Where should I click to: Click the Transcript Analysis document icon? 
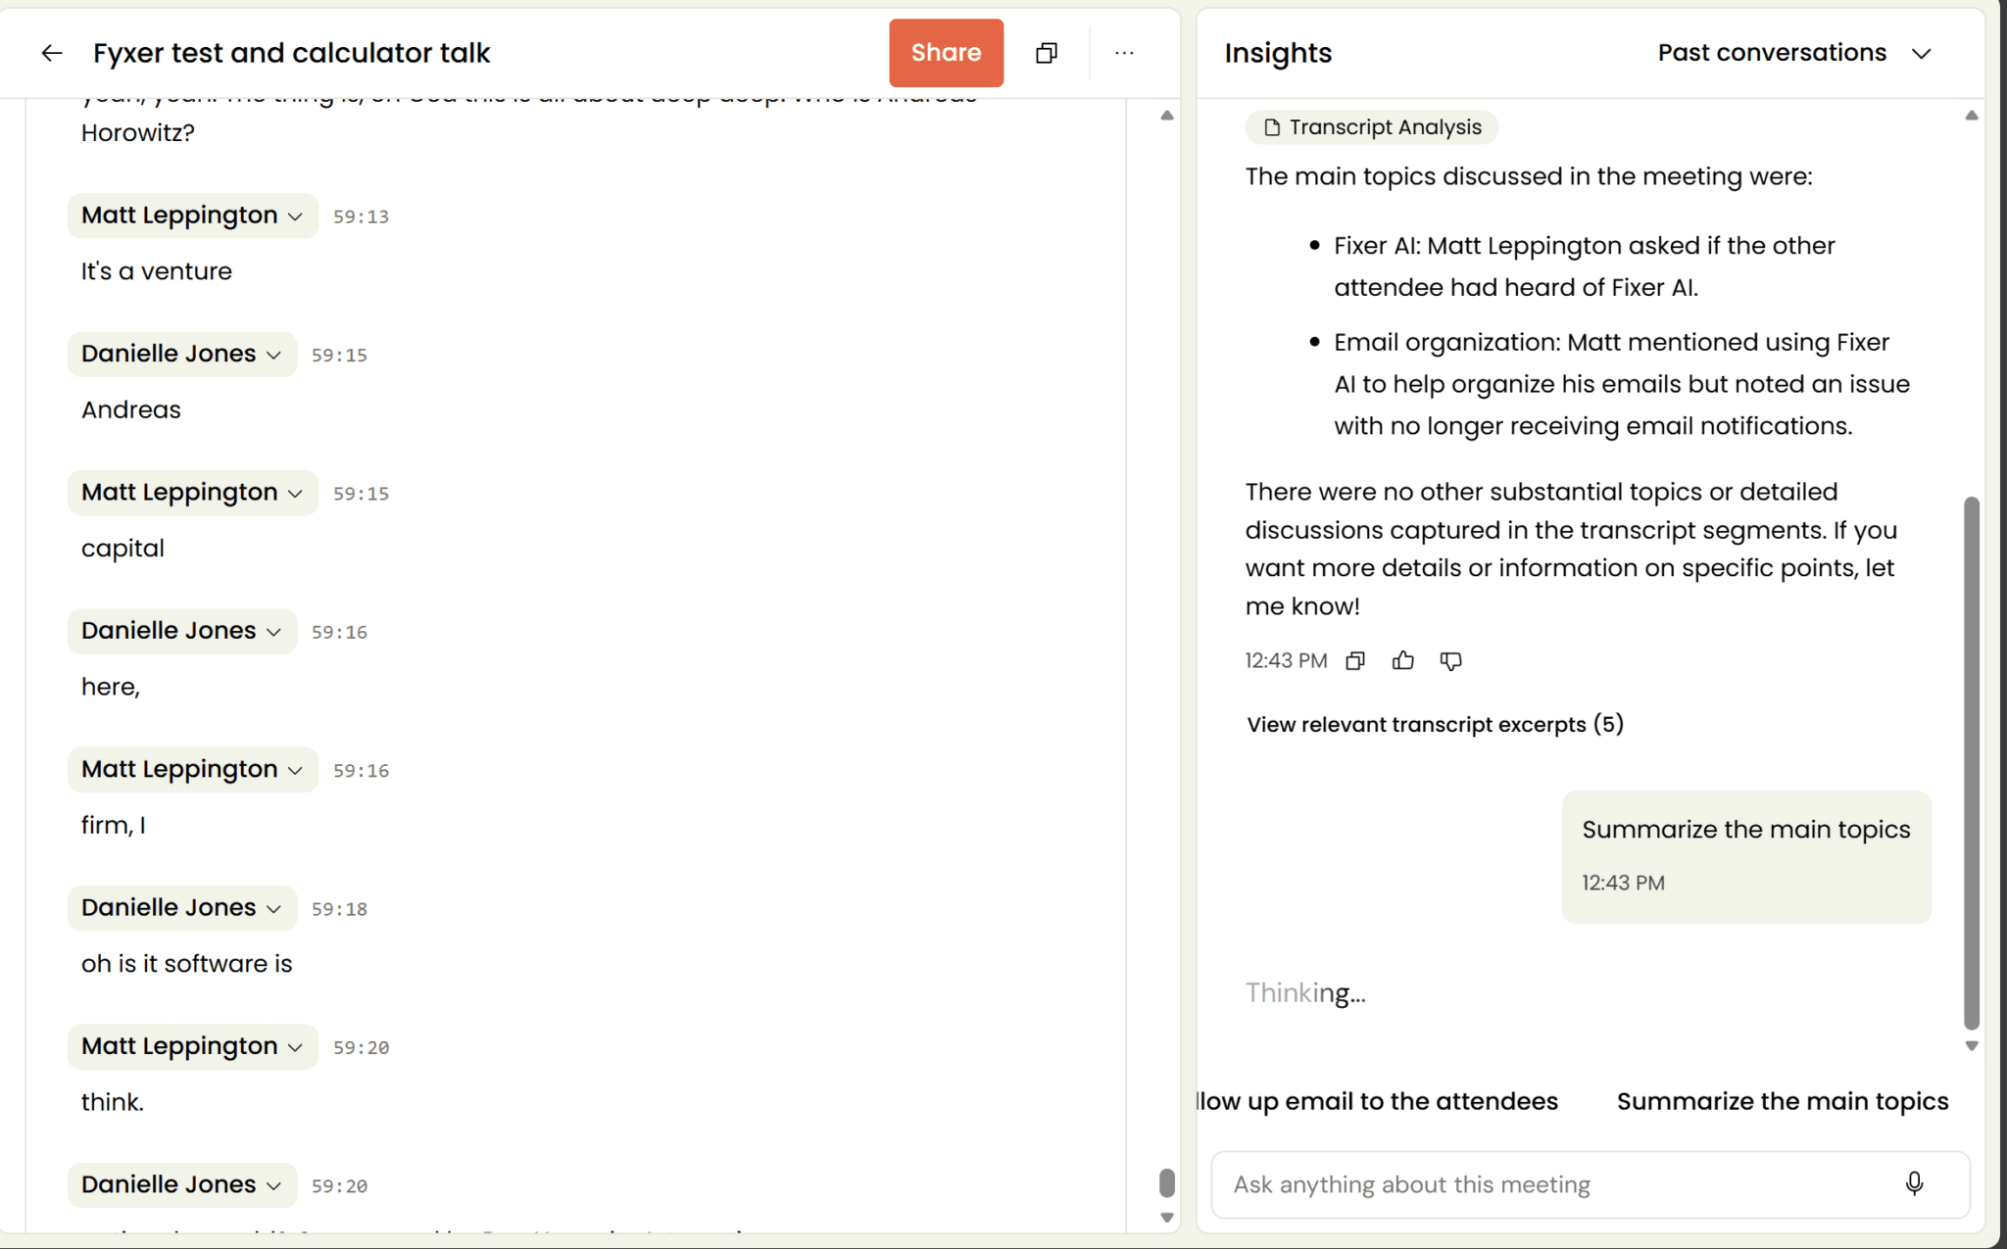click(1272, 127)
